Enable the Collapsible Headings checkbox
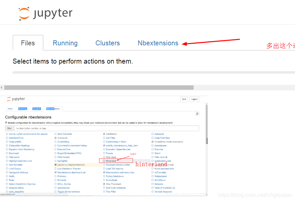This screenshot has width=295, height=201. tap(7, 145)
